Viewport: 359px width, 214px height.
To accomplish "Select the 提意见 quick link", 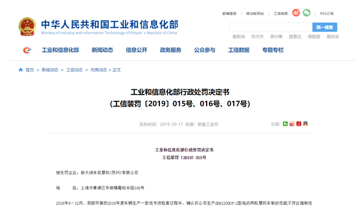I will 295,37.
